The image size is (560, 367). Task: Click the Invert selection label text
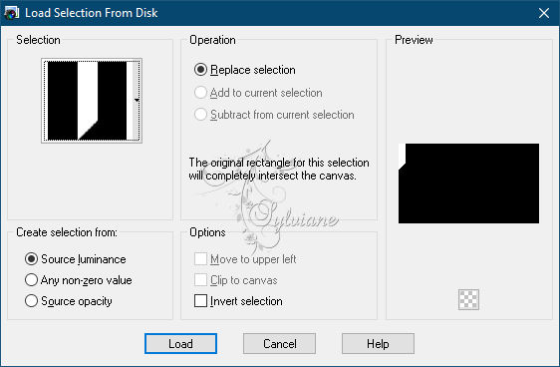click(246, 301)
